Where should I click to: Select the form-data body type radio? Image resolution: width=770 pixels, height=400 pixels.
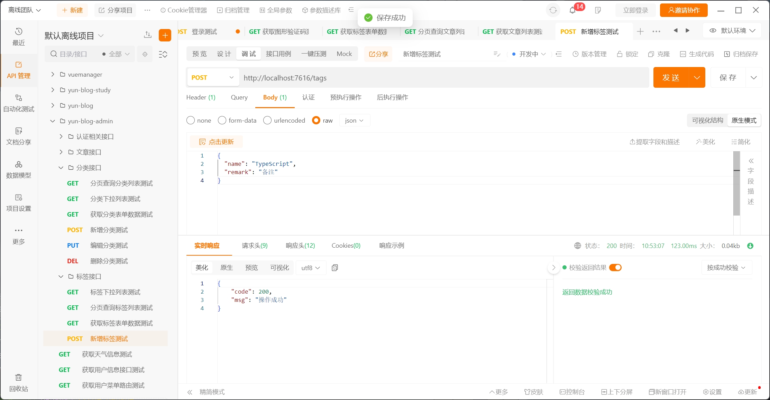(x=222, y=120)
